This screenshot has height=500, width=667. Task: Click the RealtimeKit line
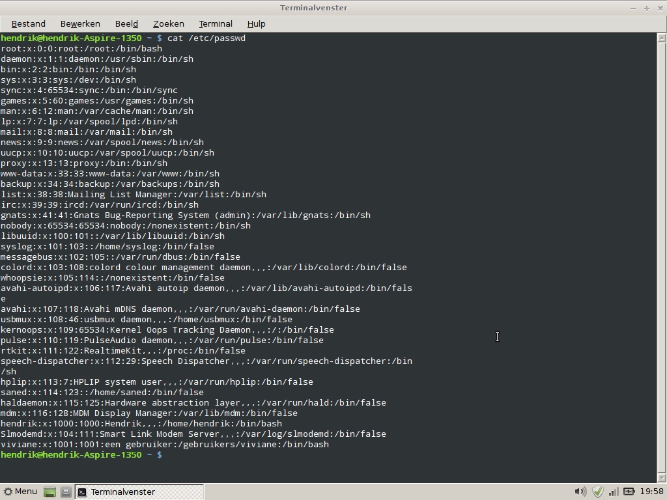click(123, 351)
